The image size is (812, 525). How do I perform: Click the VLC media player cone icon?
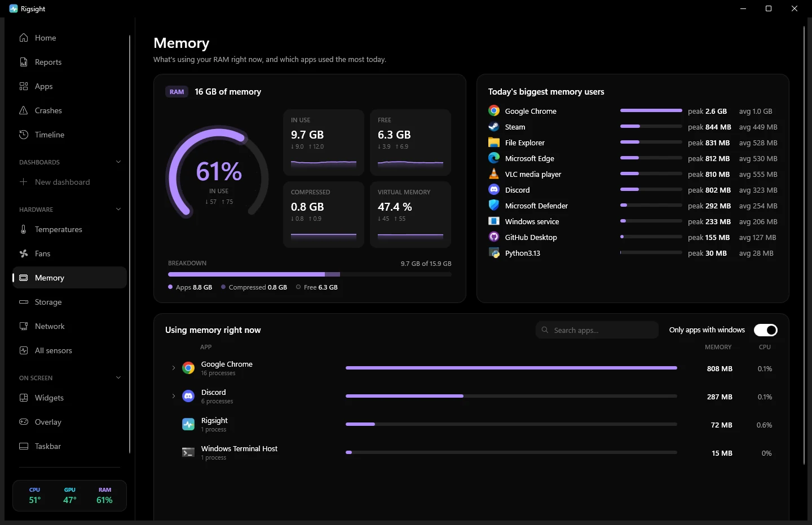tap(494, 174)
